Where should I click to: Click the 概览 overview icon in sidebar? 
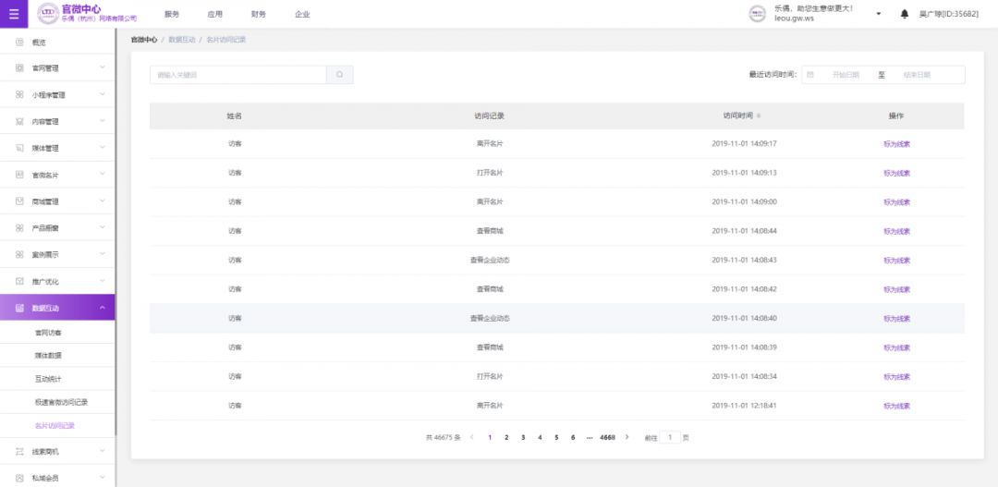tap(19, 43)
